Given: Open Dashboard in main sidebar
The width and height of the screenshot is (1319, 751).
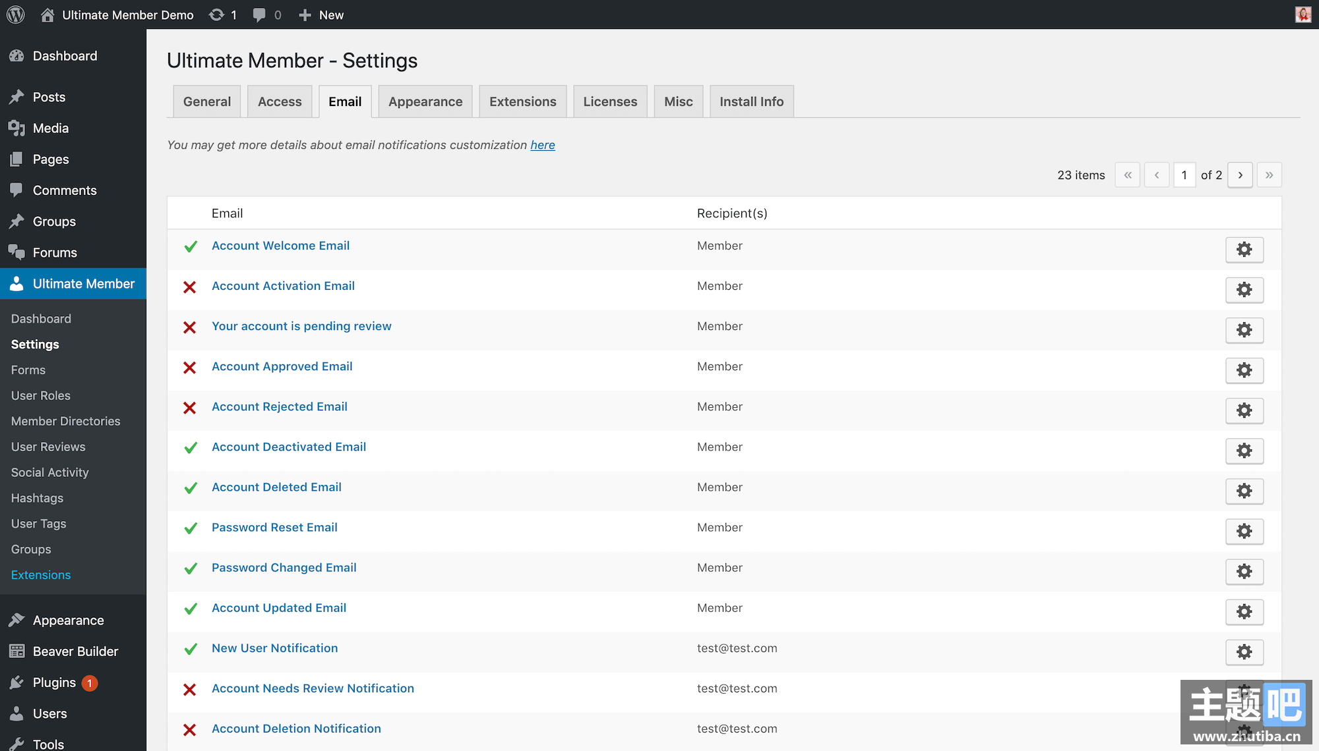Looking at the screenshot, I should tap(73, 56).
